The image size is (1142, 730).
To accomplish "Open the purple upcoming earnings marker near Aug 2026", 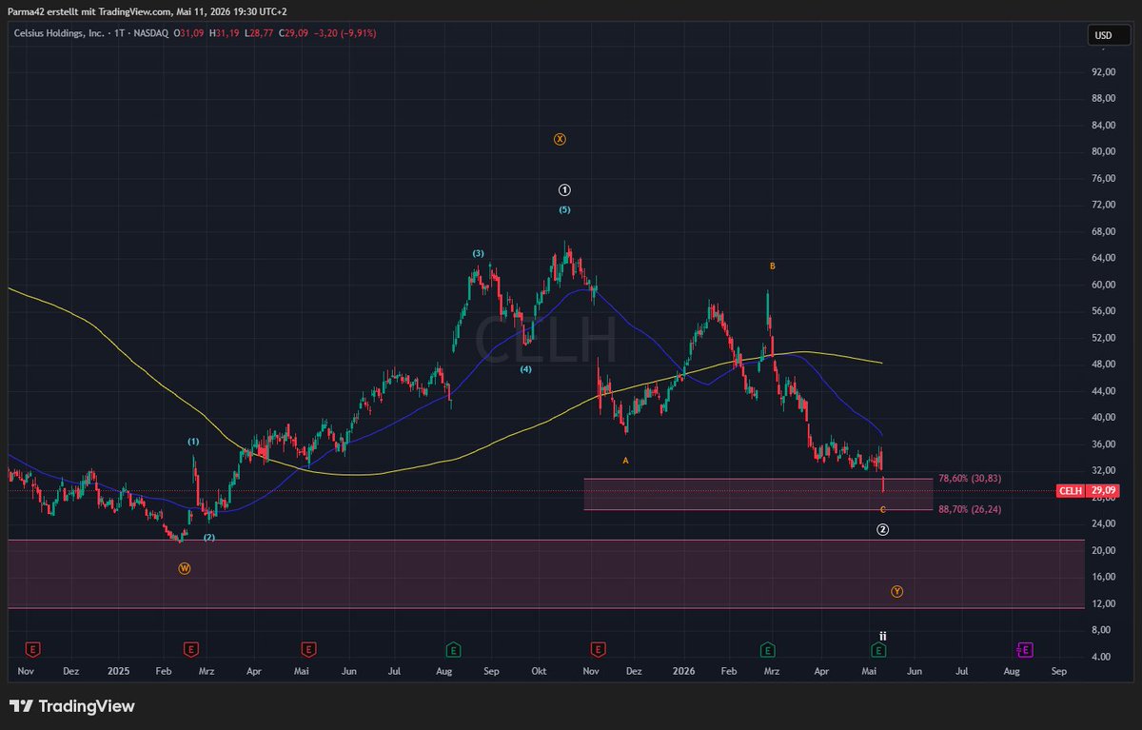I will tap(1024, 649).
